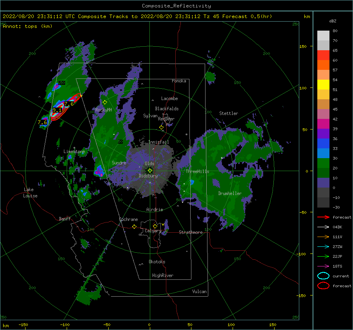Click the 9.1 storm top label

(x=57, y=110)
